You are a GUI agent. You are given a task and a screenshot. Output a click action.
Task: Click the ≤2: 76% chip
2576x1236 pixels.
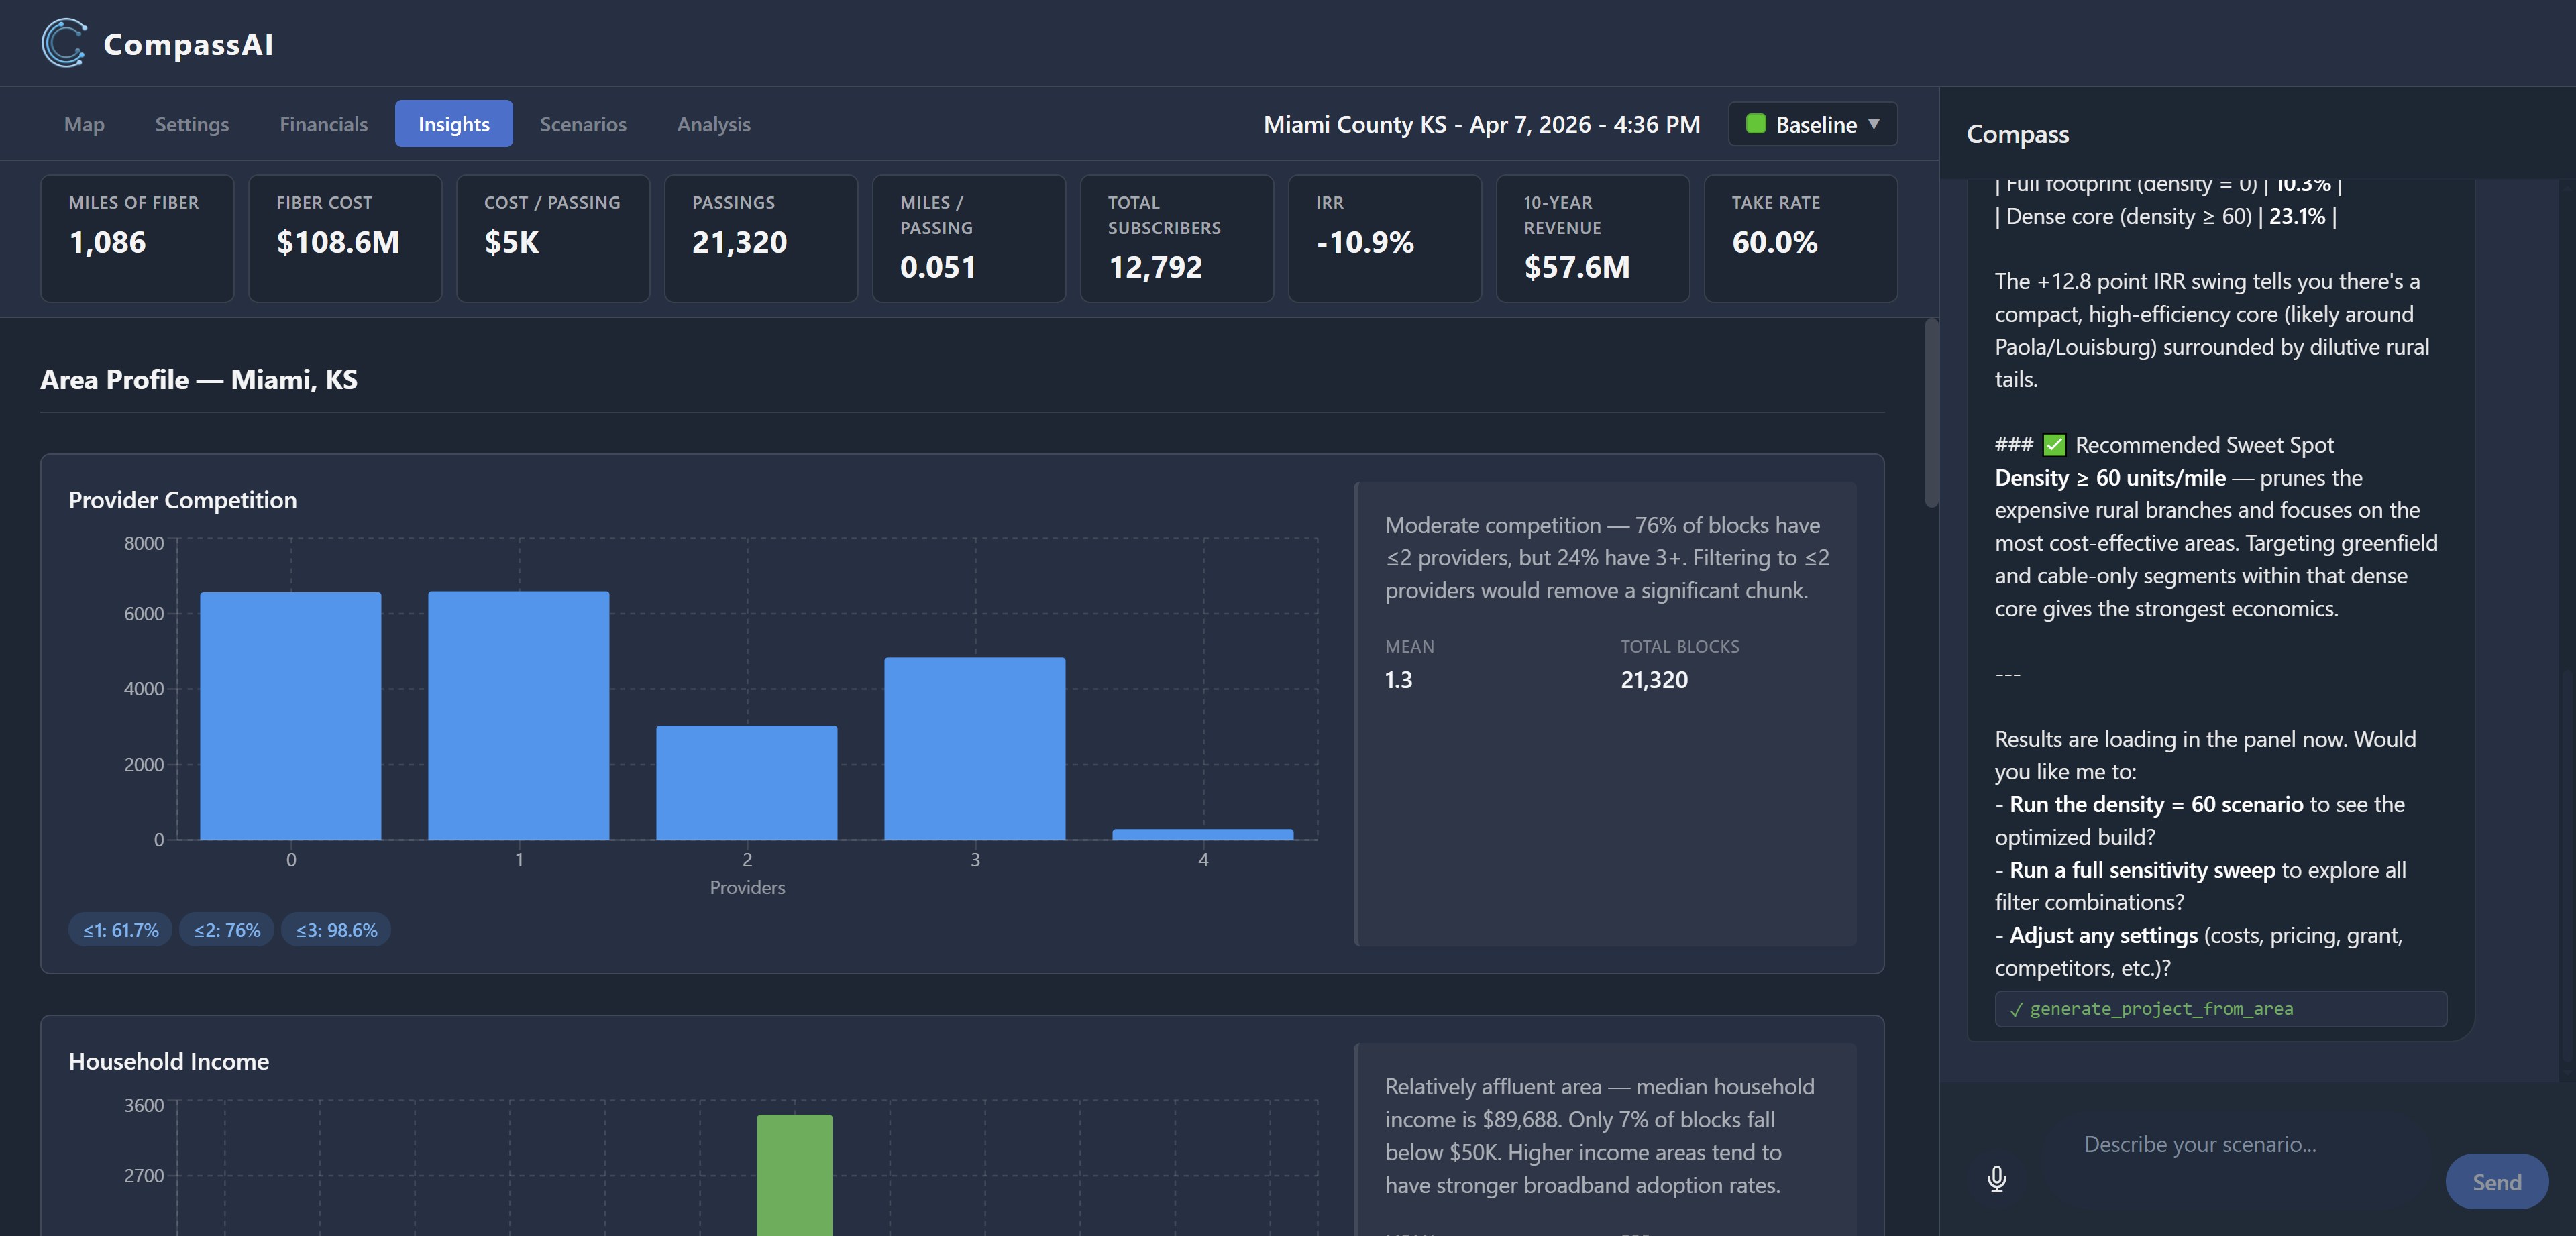(227, 930)
